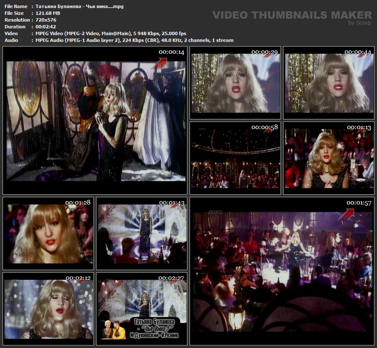This screenshot has width=377, height=348.
Task: Click the duration value 00:02:42
Action: (46, 27)
